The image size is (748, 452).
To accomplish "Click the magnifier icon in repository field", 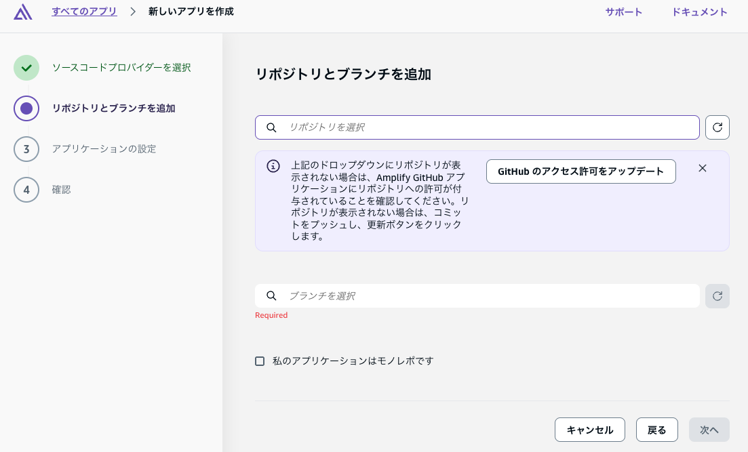I will (x=271, y=127).
